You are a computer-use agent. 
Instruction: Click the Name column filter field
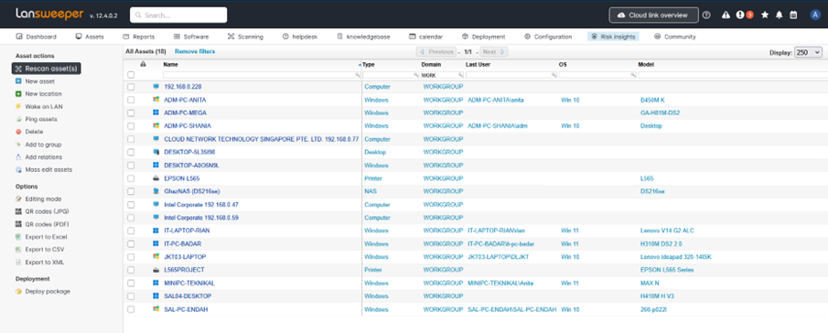pyautogui.click(x=262, y=75)
